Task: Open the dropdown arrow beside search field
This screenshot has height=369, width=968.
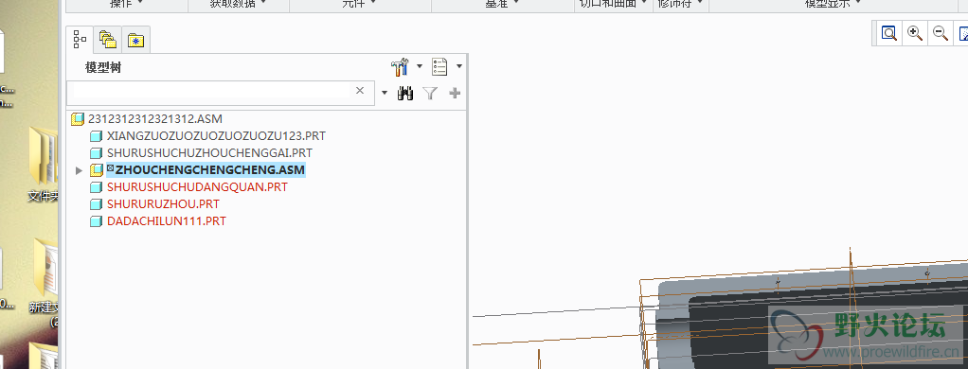Action: 385,93
